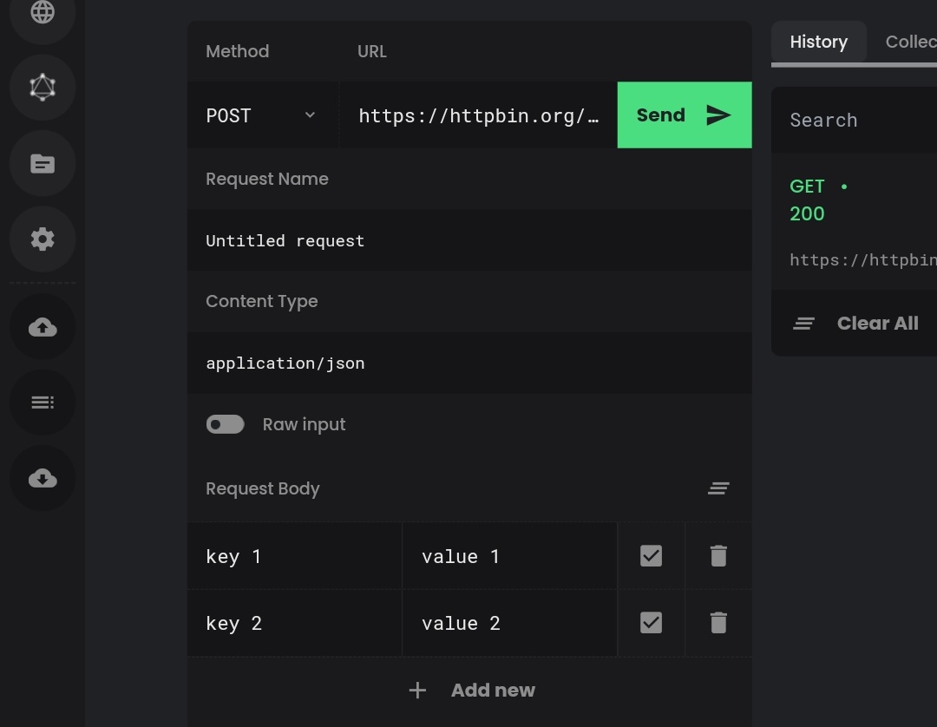937x727 pixels.
Task: Open the collections folder icon
Action: point(42,163)
